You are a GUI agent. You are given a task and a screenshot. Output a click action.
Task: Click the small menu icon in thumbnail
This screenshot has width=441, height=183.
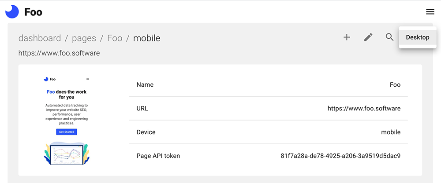coord(88,79)
